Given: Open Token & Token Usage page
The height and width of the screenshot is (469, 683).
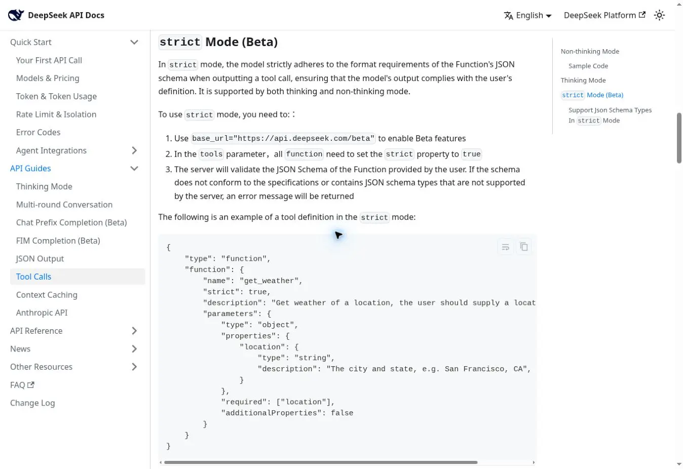Looking at the screenshot, I should [56, 96].
